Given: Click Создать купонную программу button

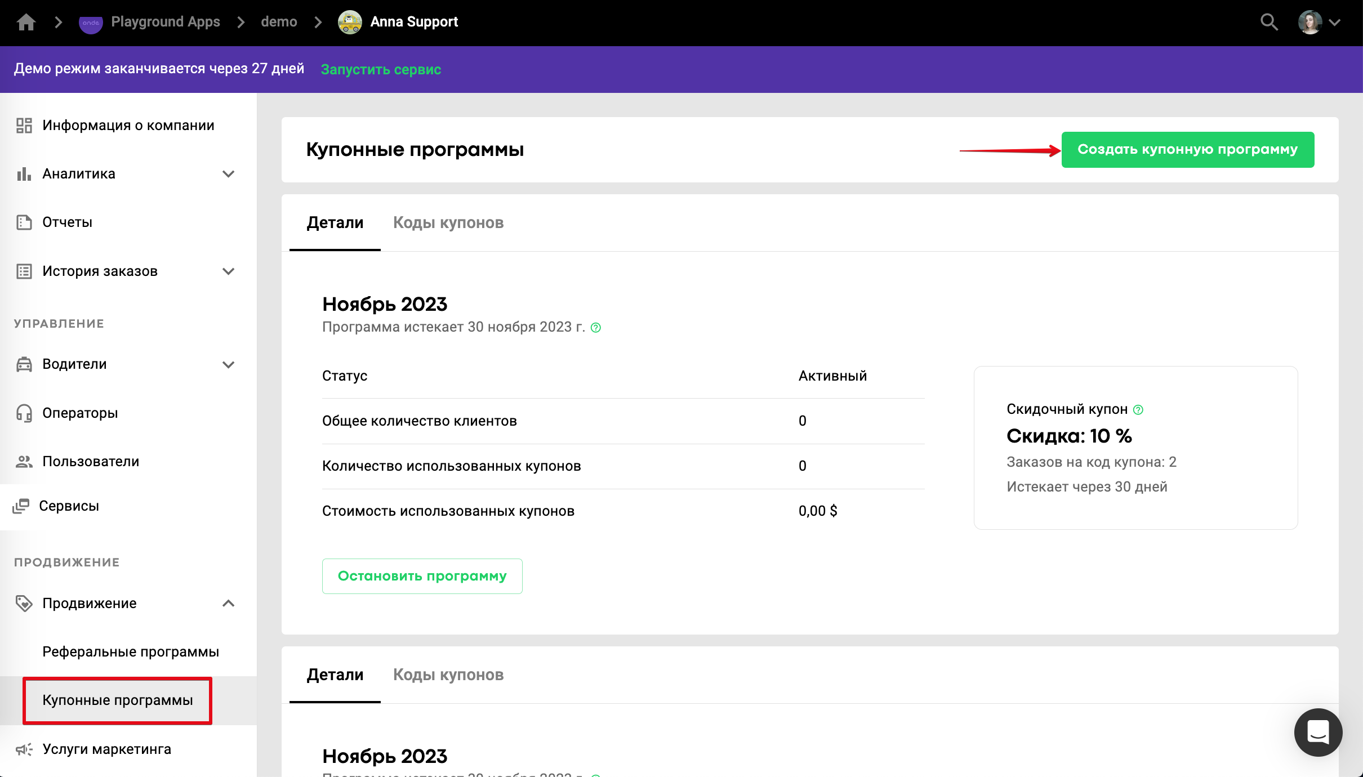Looking at the screenshot, I should (1187, 150).
